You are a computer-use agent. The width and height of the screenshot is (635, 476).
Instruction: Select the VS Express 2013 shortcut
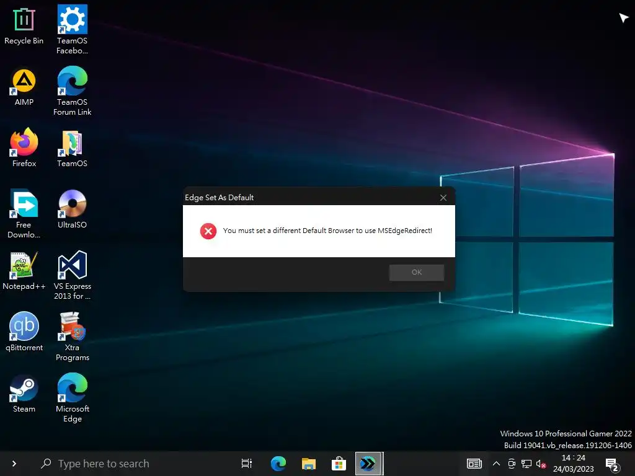[72, 275]
